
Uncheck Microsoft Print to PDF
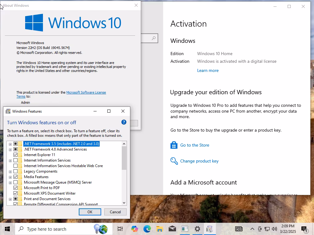(x=15, y=188)
